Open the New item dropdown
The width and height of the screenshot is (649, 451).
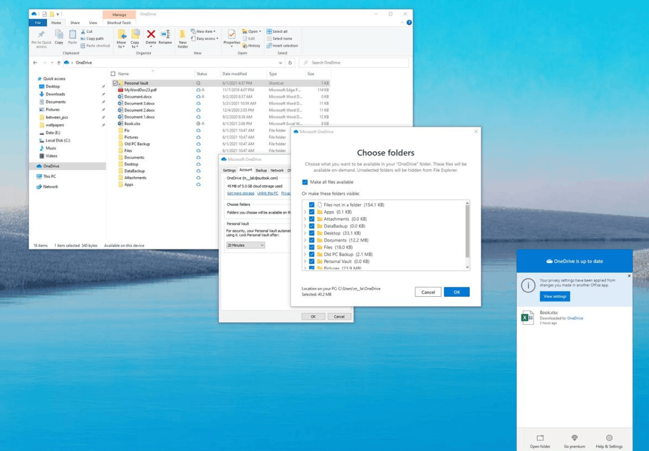pos(203,32)
